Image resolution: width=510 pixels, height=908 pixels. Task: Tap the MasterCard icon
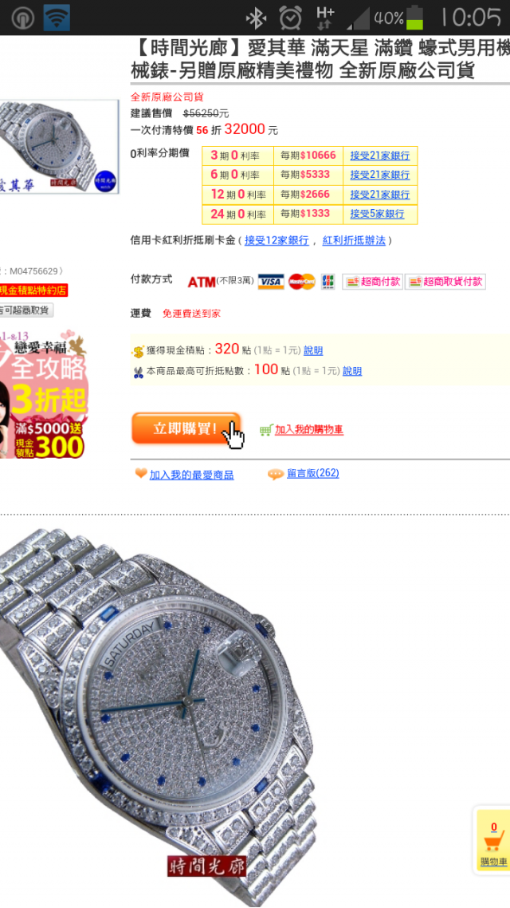pos(302,282)
